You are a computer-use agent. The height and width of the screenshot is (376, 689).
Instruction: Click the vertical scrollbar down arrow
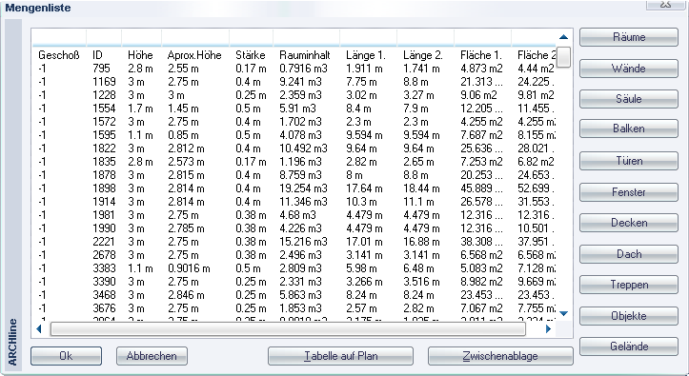[564, 313]
